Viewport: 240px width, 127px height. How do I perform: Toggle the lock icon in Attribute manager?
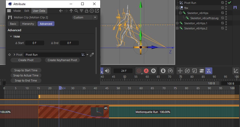(x=87, y=11)
